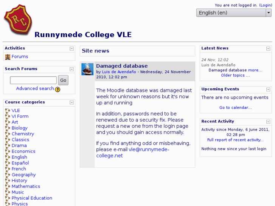The image size is (275, 206).
Task: Open the Physics course category
Action: click(x=20, y=204)
